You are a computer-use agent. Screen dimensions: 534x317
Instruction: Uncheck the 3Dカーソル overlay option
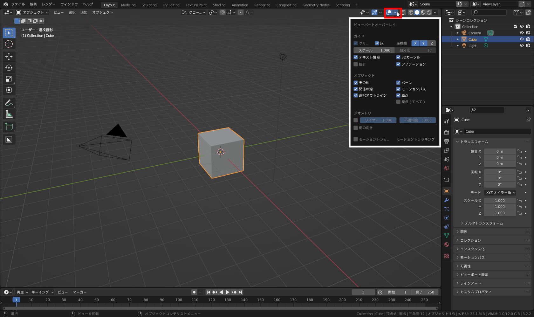(x=398, y=57)
